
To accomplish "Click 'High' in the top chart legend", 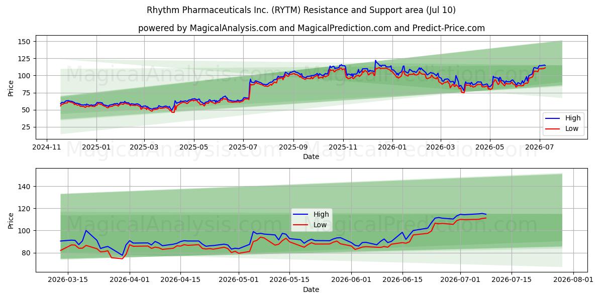I will (572, 118).
